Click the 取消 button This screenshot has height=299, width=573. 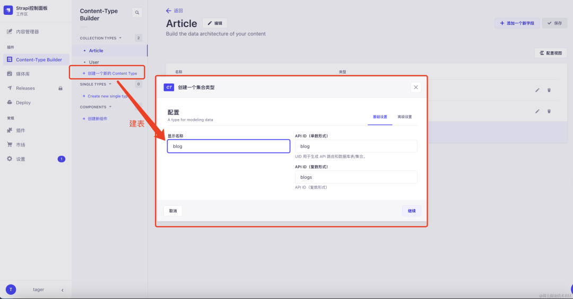173,211
